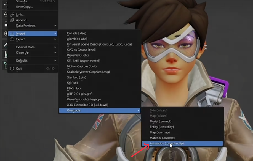Click the Append paperclip icon
The image size is (253, 161).
click(x=12, y=20)
